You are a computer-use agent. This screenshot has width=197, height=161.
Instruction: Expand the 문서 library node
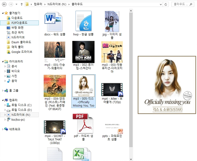pos(5,66)
